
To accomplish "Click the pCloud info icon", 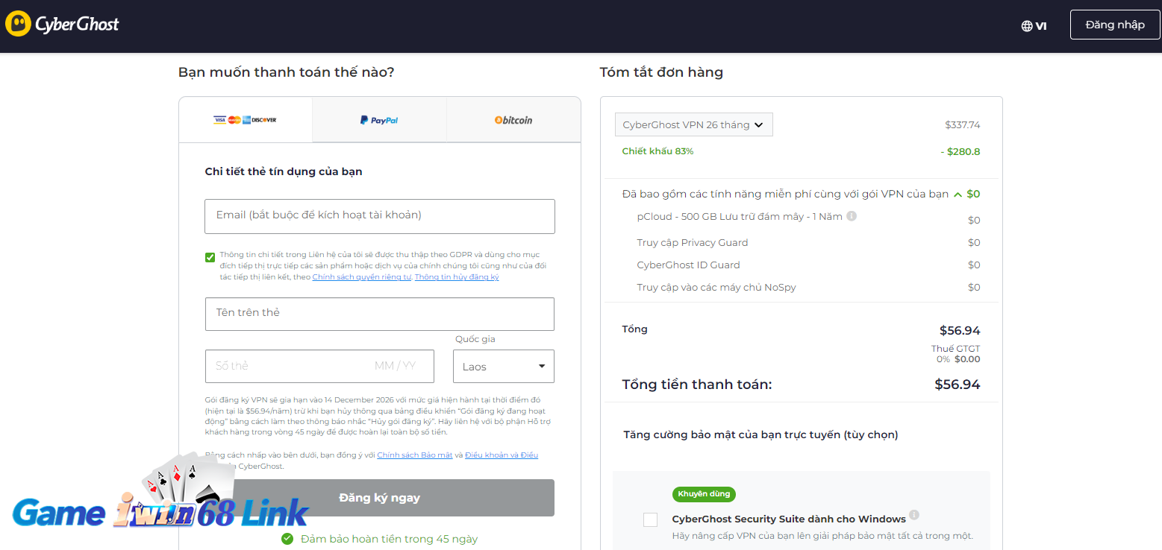I will pyautogui.click(x=852, y=216).
